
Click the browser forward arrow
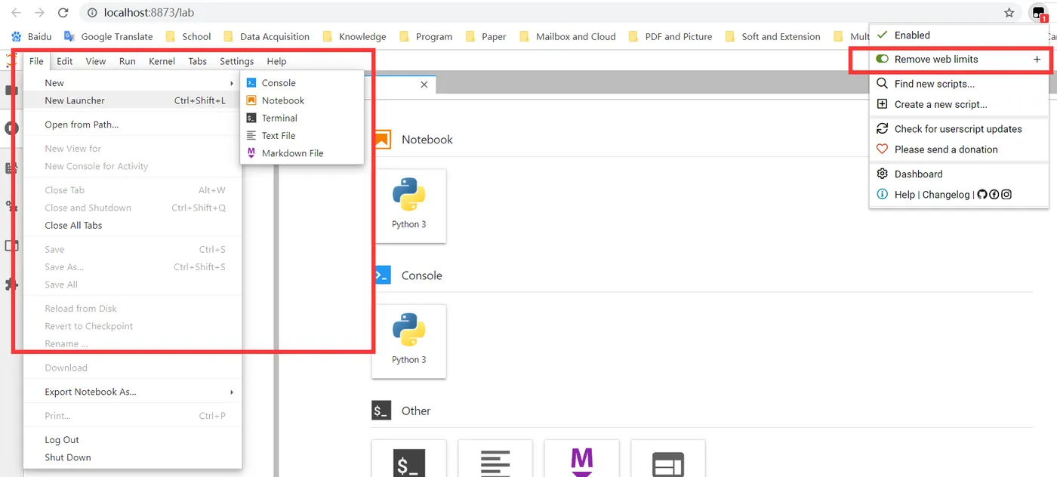(x=39, y=13)
